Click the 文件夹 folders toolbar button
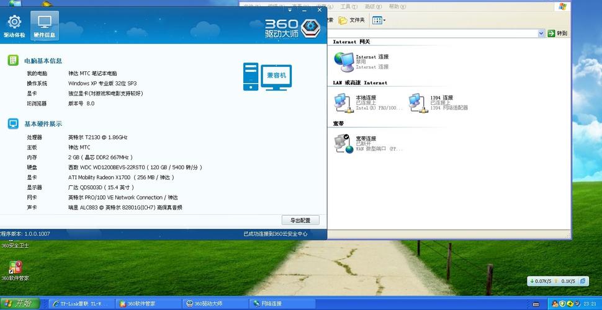Viewport: 602px width, 310px height. (352, 20)
